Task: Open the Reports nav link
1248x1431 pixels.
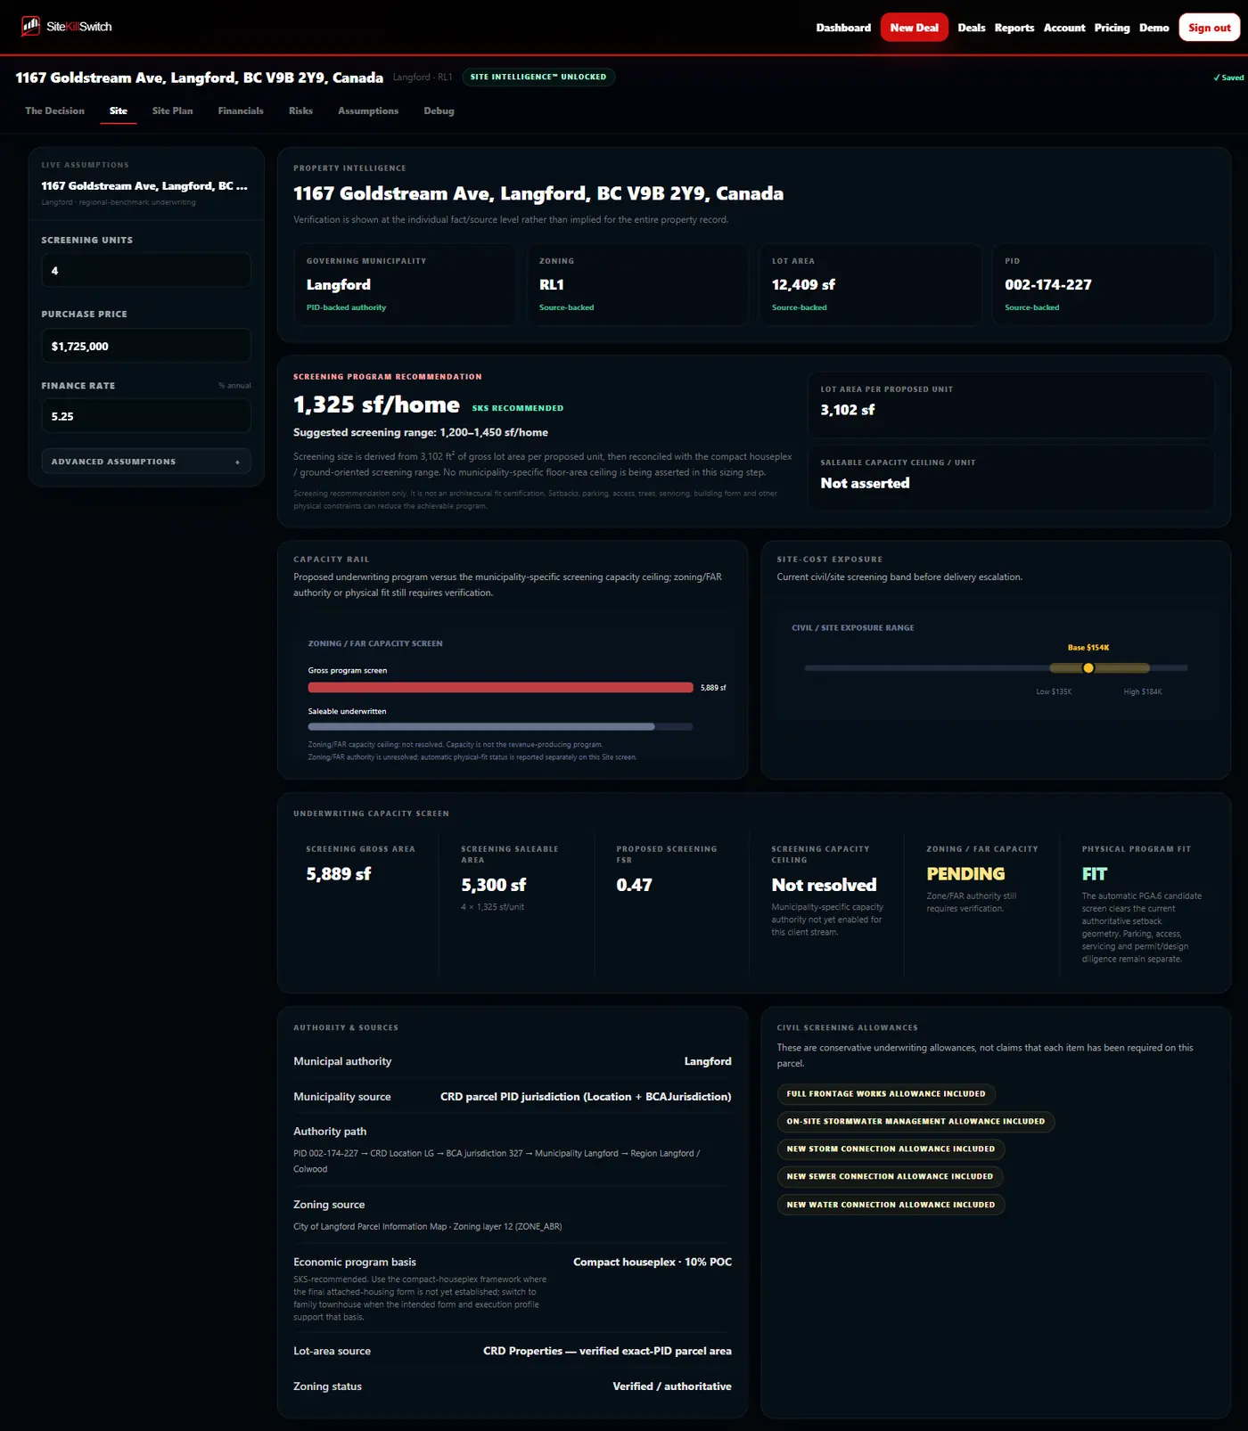Action: 1014,28
